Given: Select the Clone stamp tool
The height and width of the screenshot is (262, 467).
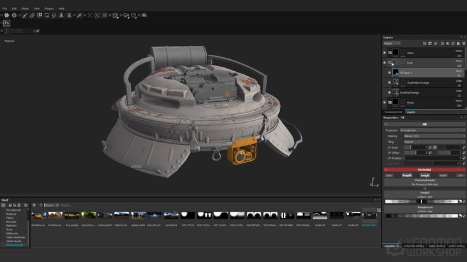Looking at the screenshot, I should [61, 15].
